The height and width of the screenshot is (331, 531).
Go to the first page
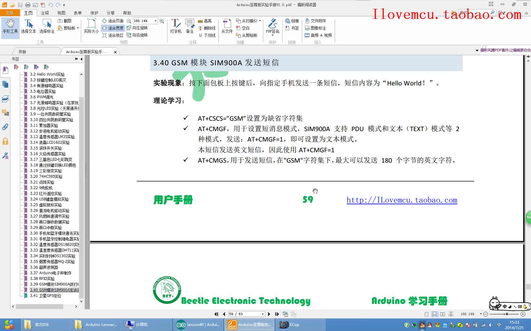point(216,314)
